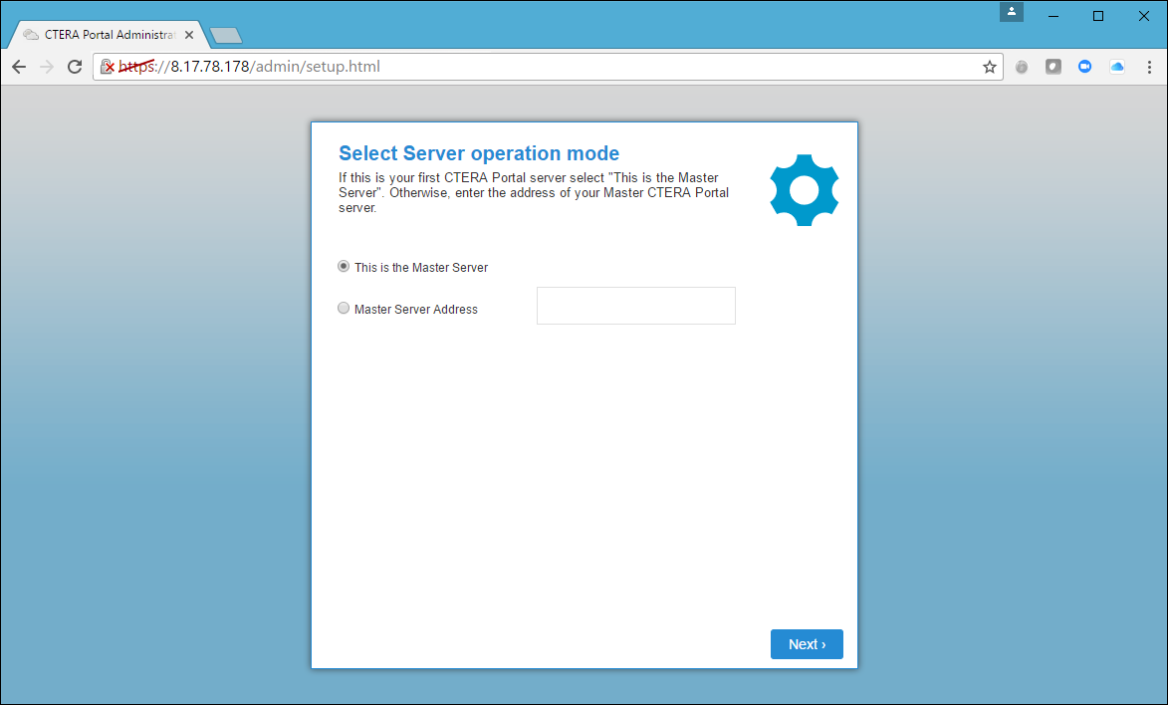
Task: Maximize the Chrome window
Action: [x=1098, y=16]
